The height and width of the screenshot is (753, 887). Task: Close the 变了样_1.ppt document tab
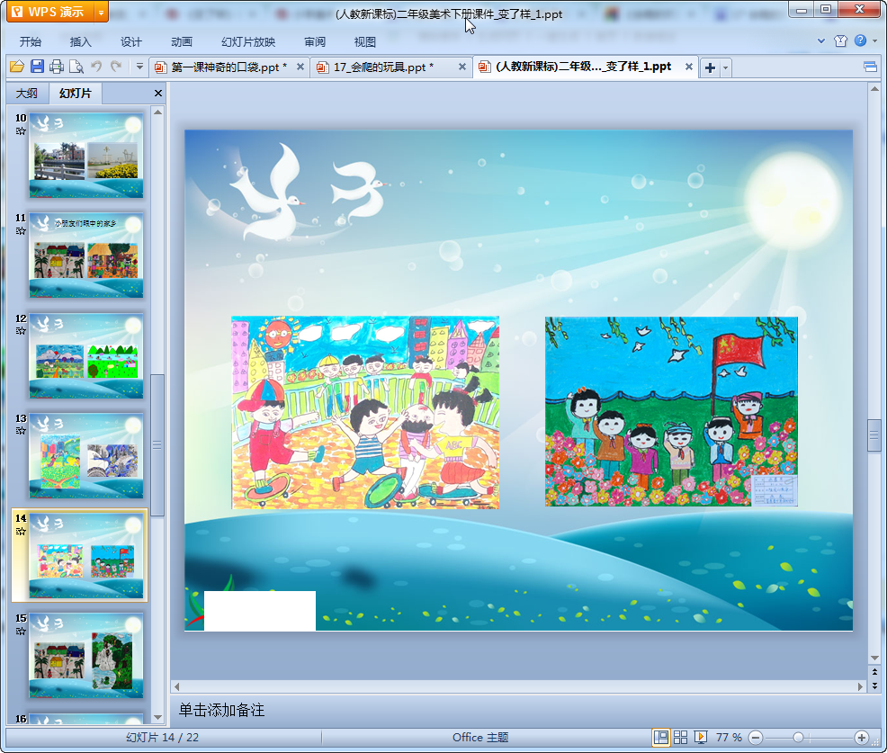pos(689,67)
